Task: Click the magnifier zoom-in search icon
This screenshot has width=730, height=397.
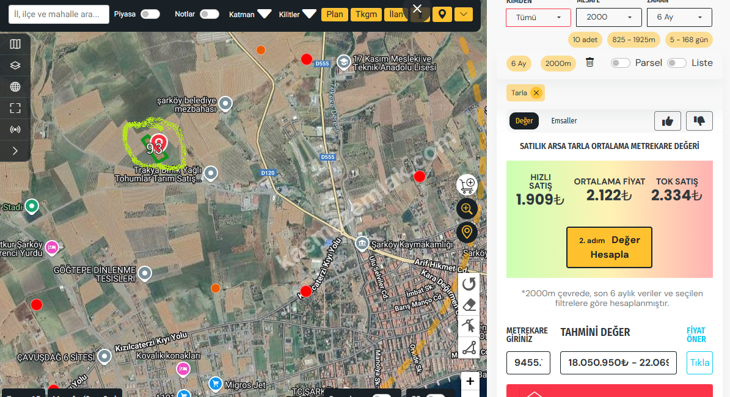Action: tap(467, 209)
